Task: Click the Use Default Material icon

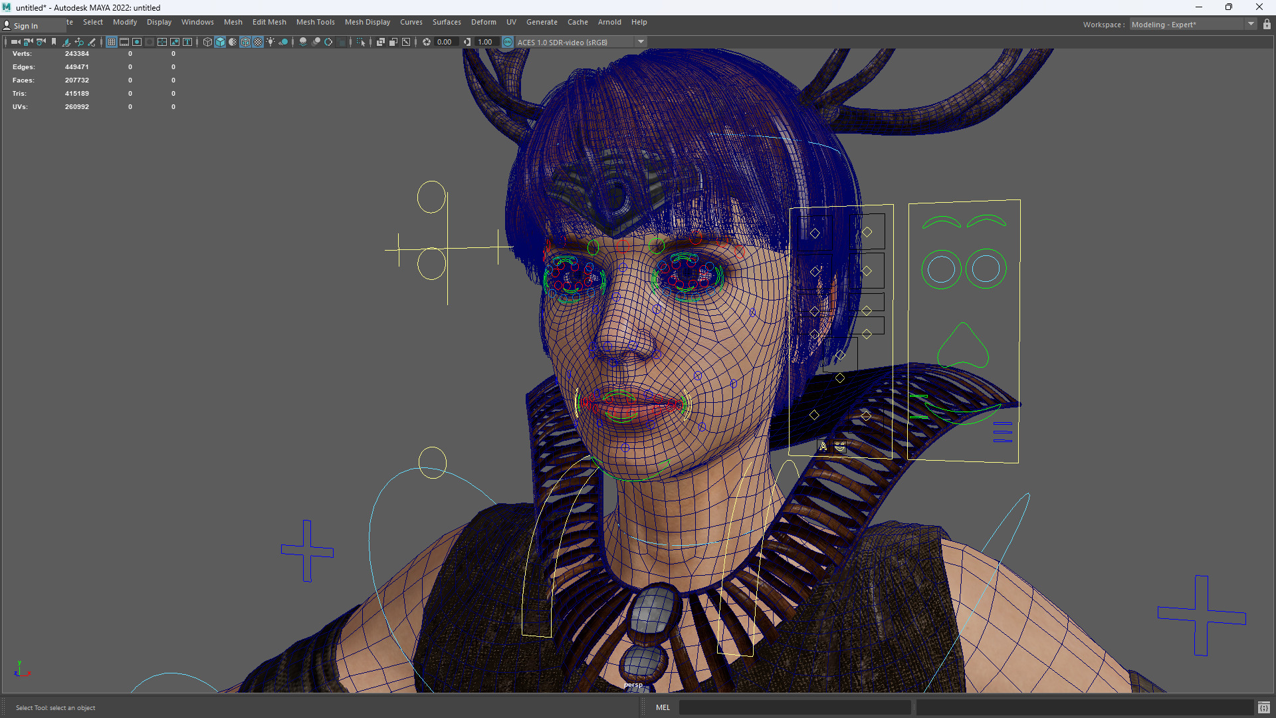Action: pyautogui.click(x=233, y=42)
